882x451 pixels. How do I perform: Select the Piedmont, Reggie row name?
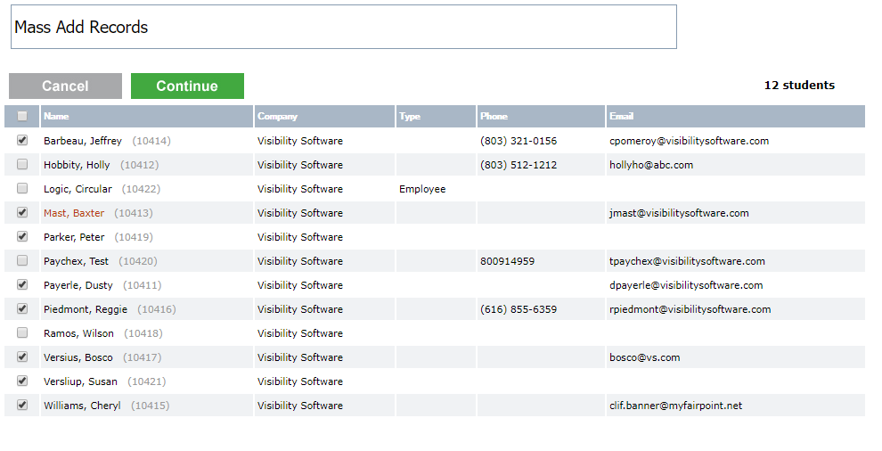coord(86,309)
